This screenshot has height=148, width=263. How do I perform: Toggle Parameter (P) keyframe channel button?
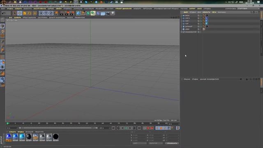(x=169, y=128)
